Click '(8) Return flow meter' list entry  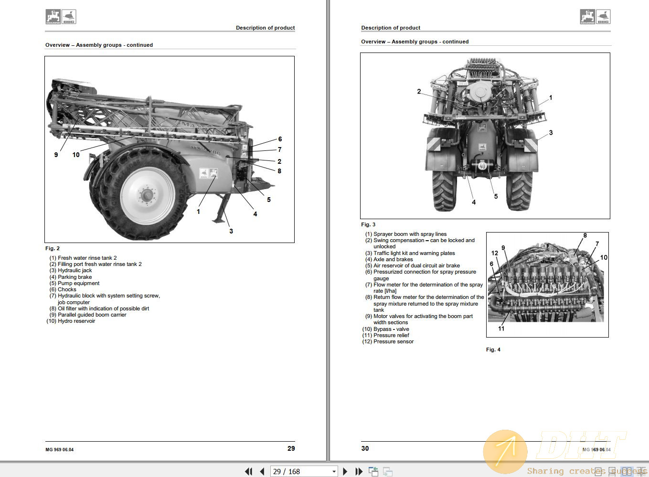pyautogui.click(x=425, y=303)
